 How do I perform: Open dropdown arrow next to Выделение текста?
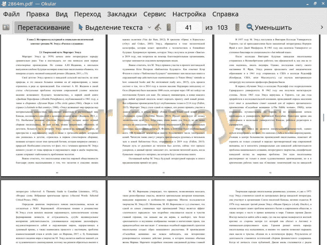coord(149,28)
